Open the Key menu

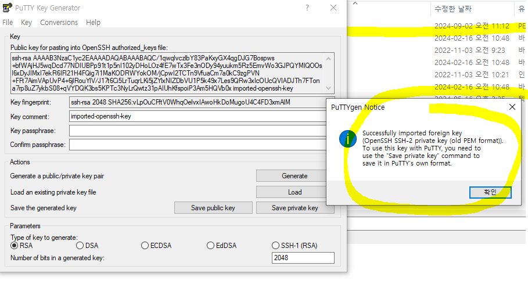pyautogui.click(x=26, y=23)
